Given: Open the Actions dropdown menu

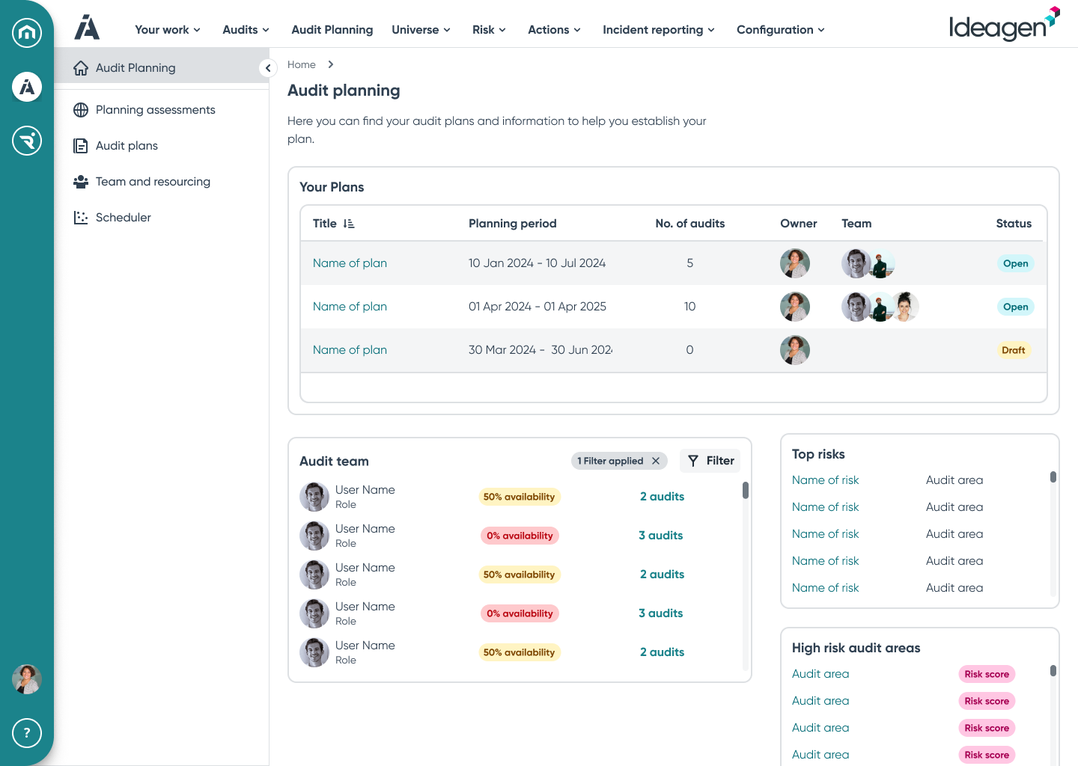Looking at the screenshot, I should [554, 30].
